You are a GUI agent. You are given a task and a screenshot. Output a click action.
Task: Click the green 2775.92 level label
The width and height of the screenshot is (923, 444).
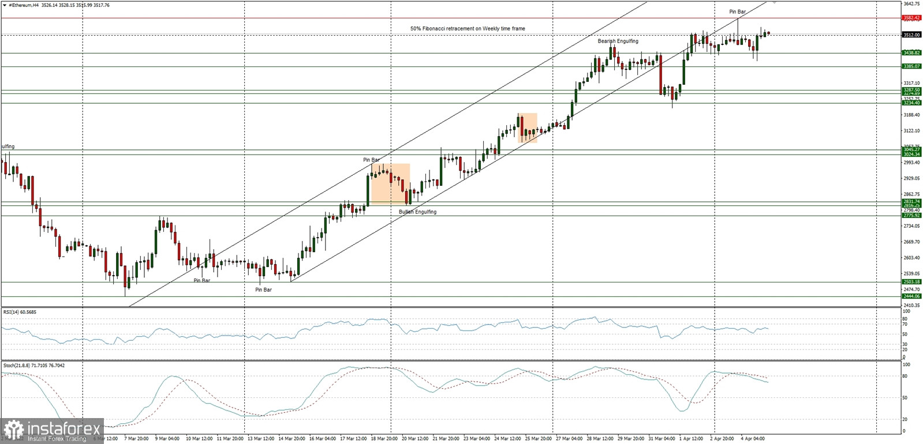coord(911,215)
